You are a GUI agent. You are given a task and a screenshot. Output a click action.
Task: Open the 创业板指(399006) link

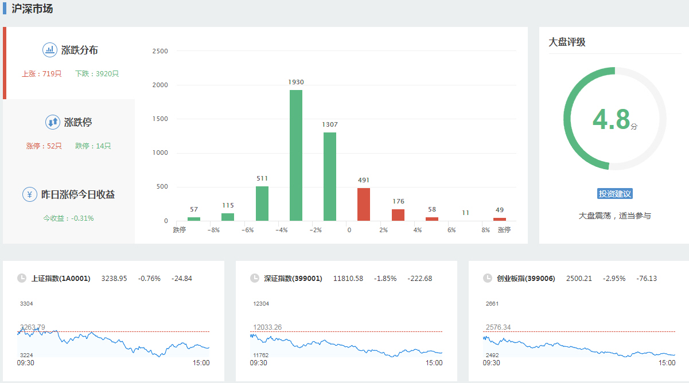coord(526,279)
